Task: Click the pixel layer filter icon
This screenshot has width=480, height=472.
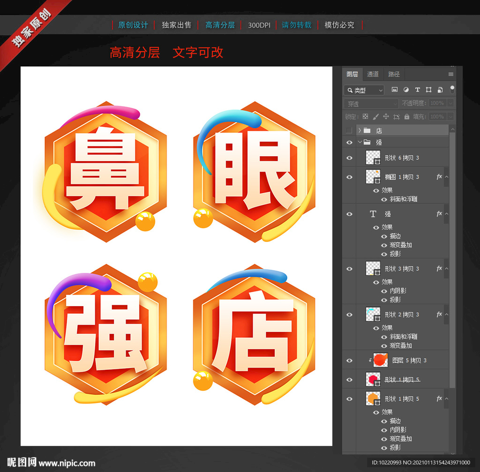Action: pyautogui.click(x=394, y=90)
